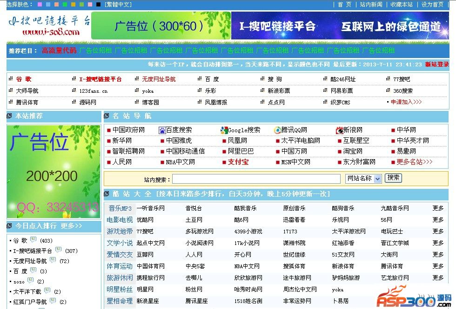
Task: Select the bright green skin color swatch
Action: pos(65,4)
